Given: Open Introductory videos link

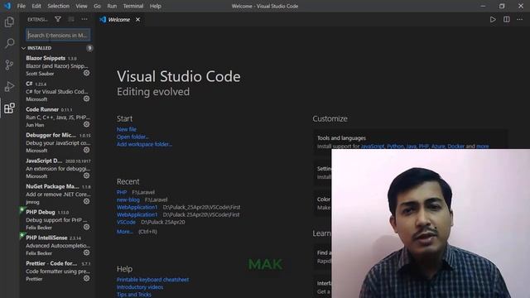Looking at the screenshot, I should [140, 287].
